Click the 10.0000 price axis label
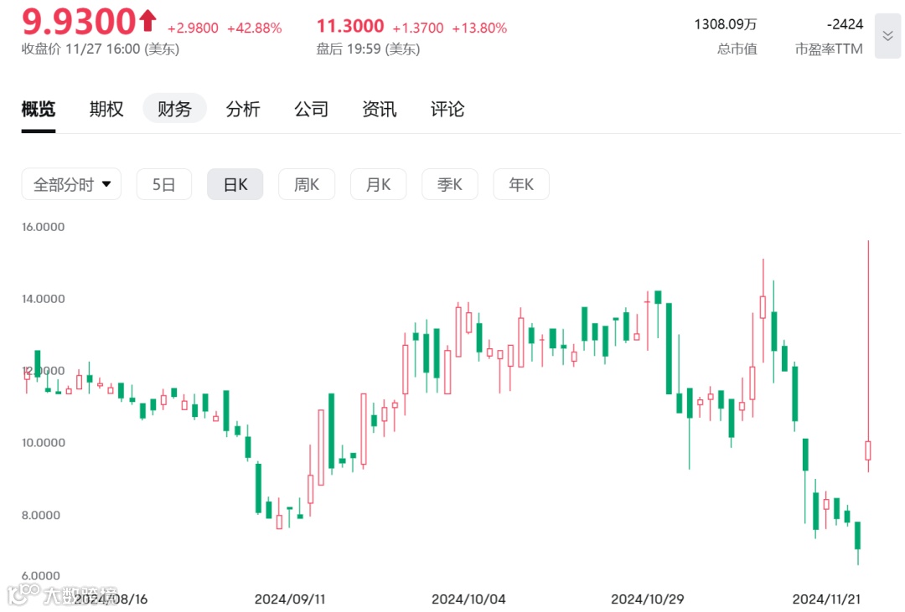Image resolution: width=905 pixels, height=612 pixels. 44,443
